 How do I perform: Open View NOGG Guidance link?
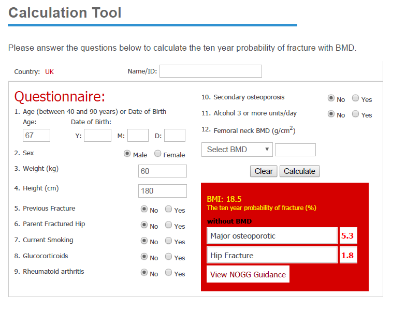click(248, 274)
